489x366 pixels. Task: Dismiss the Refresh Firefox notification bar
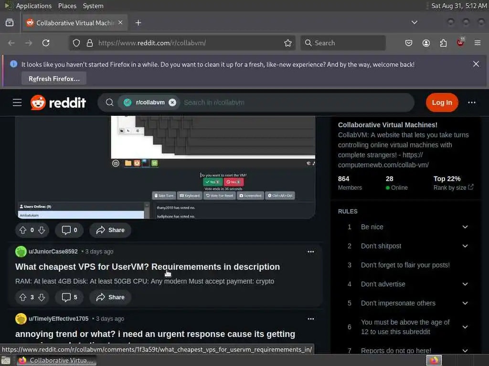476,64
